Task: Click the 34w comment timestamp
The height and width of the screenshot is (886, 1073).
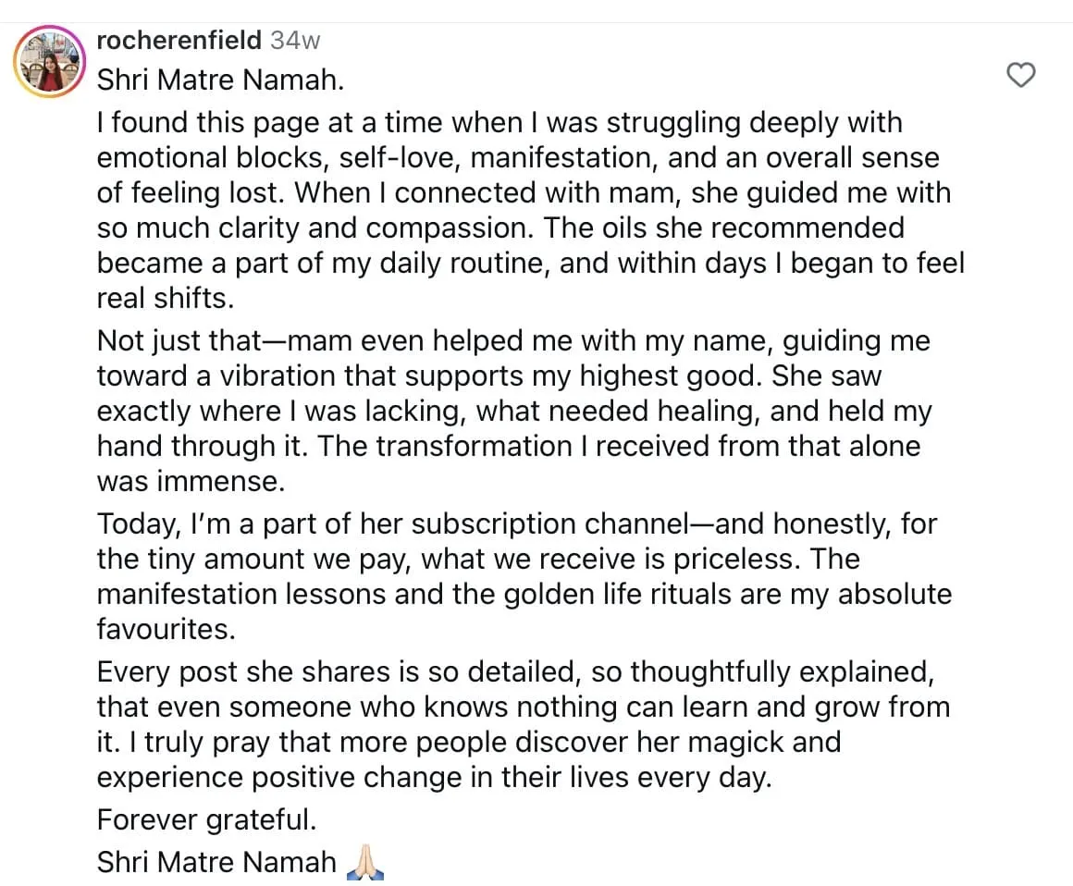Action: click(295, 41)
